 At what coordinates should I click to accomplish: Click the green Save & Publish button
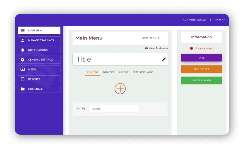click(201, 80)
